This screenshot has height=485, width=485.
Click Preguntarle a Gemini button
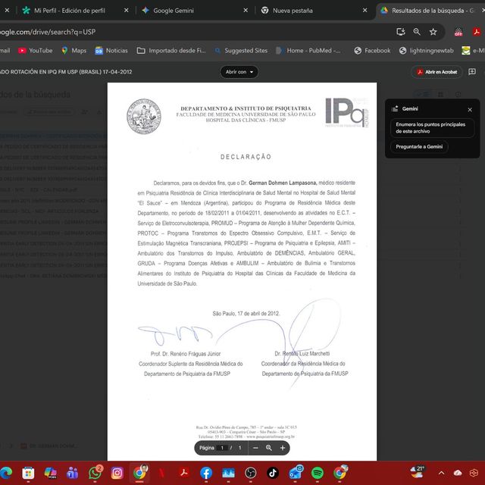(419, 146)
